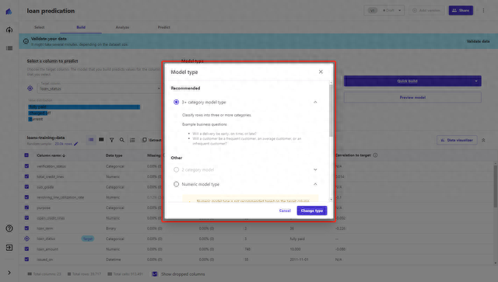Click the Change type button

point(312,211)
